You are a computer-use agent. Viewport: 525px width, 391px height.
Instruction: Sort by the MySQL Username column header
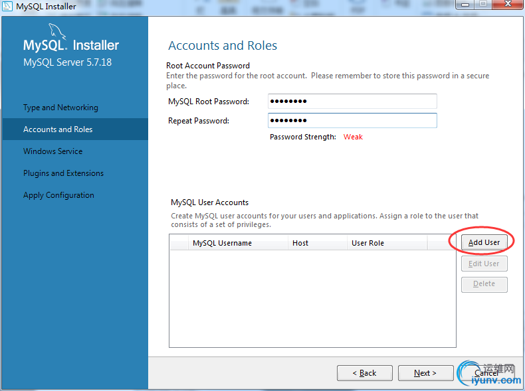click(238, 243)
